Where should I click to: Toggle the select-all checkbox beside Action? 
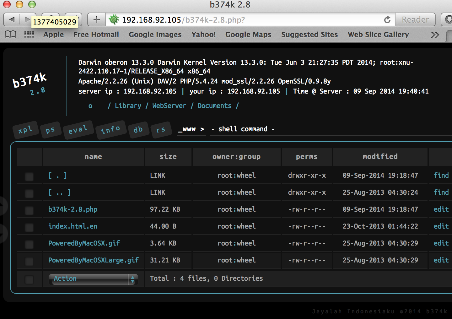[29, 279]
